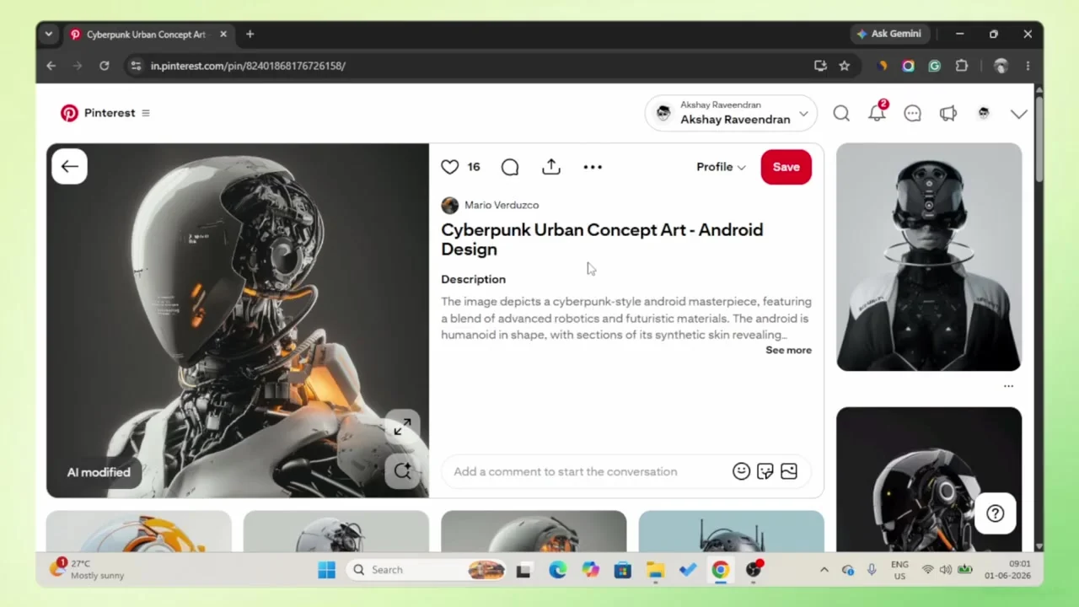
Task: Expand the Akshay Raveendran account switcher
Action: [732, 113]
